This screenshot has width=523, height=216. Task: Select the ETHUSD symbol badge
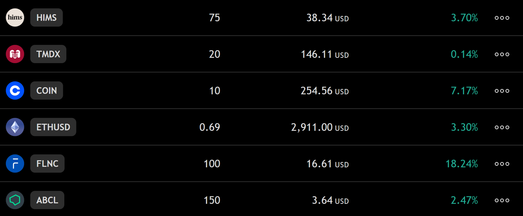click(53, 127)
